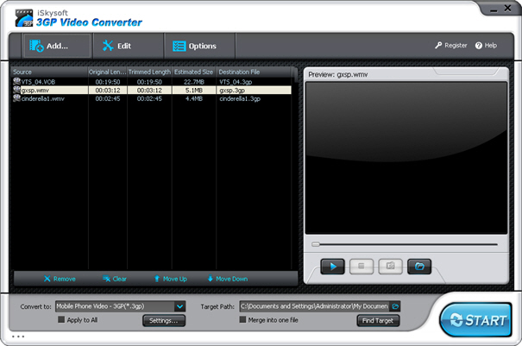The image size is (522, 346).
Task: Click the preview seek slider handle
Action: coord(315,244)
